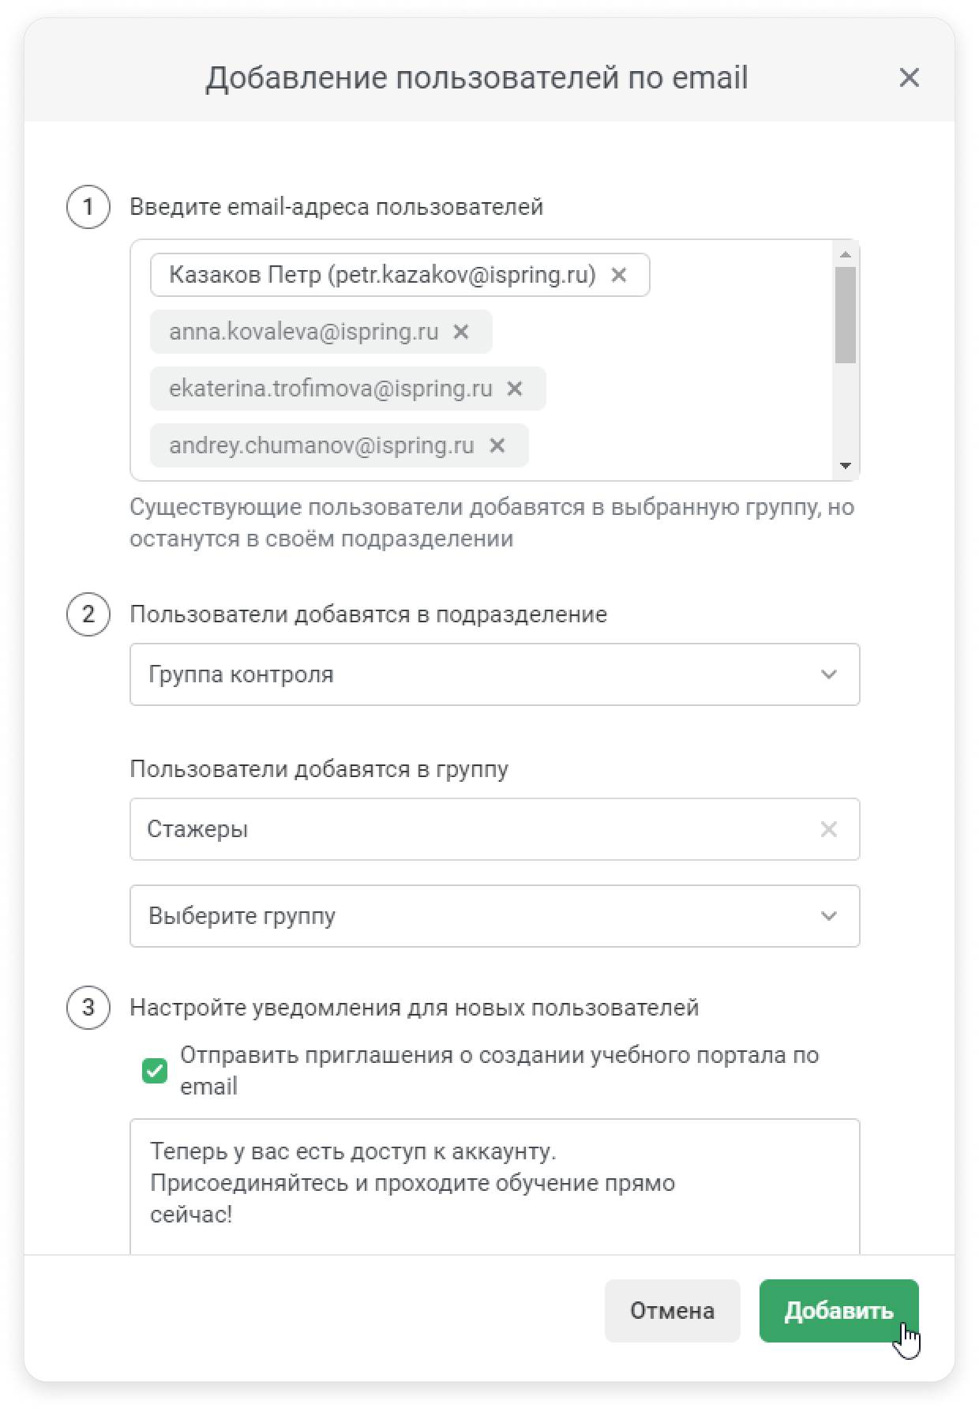The width and height of the screenshot is (979, 1412).
Task: Remove anna.kovaleva@ispring.ru from the list
Action: coord(461,332)
